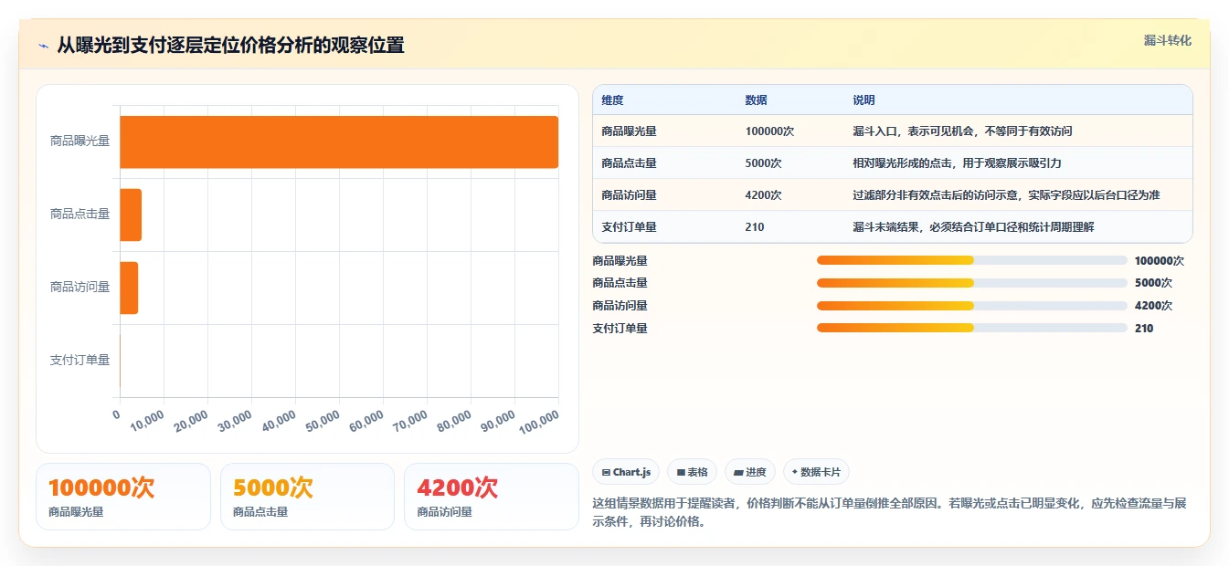Click the 说明 table column header
The width and height of the screenshot is (1229, 566).
click(x=863, y=100)
